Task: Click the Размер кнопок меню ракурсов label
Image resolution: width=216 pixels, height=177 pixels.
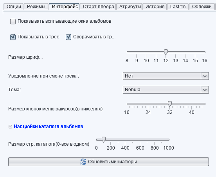Action: pos(56,109)
